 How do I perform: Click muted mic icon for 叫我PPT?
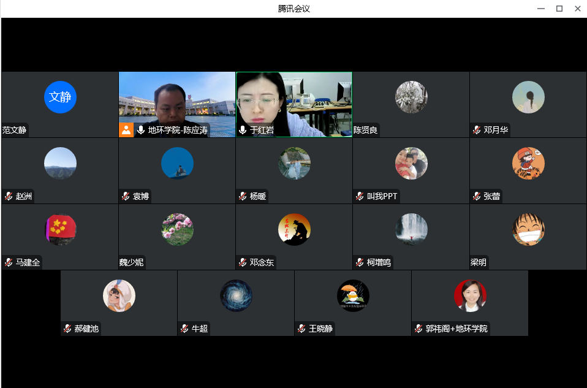pos(360,196)
